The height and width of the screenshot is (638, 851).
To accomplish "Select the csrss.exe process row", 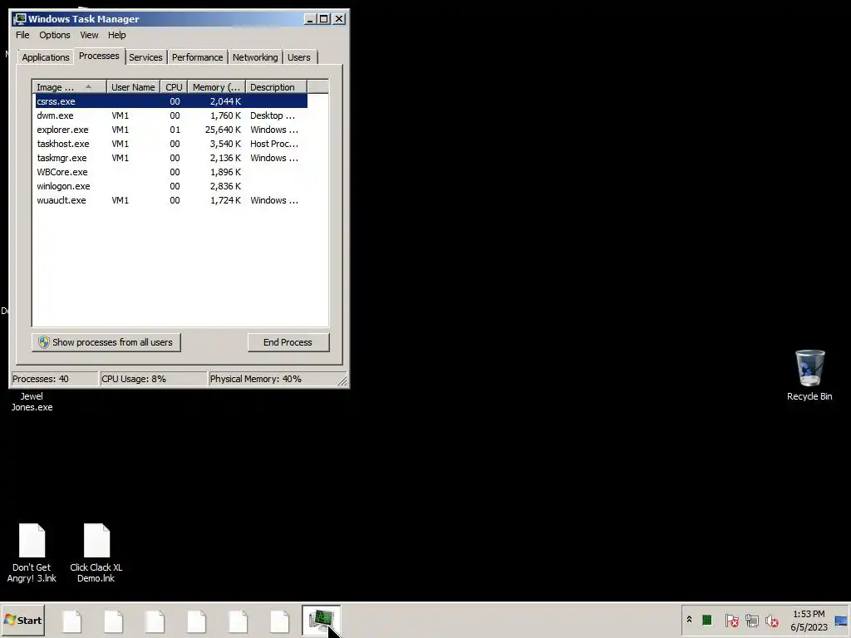I will (171, 101).
